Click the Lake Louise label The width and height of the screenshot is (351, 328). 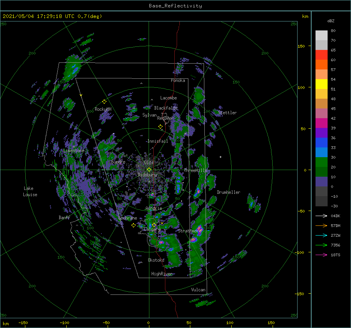click(30, 191)
